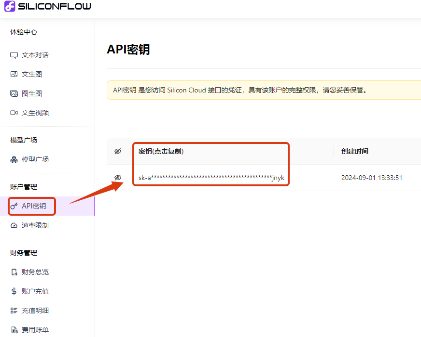Open the 文本对话 chat icon
The height and width of the screenshot is (337, 421).
pos(14,55)
